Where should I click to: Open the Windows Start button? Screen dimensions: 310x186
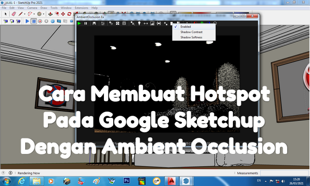point(7,181)
